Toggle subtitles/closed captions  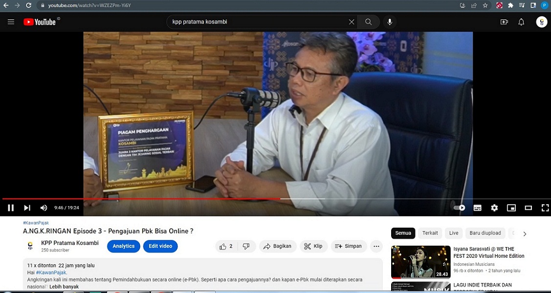pos(477,208)
